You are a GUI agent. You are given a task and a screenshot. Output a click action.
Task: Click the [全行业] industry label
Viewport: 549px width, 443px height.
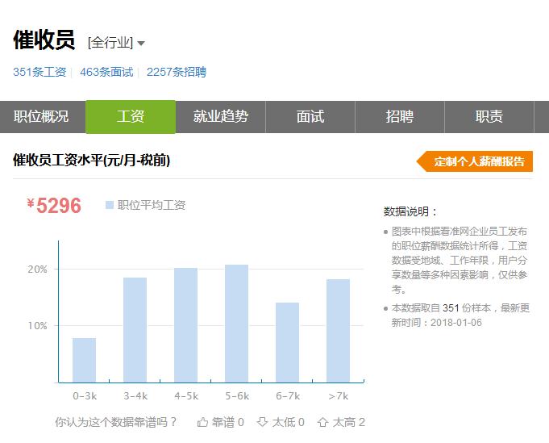click(110, 43)
